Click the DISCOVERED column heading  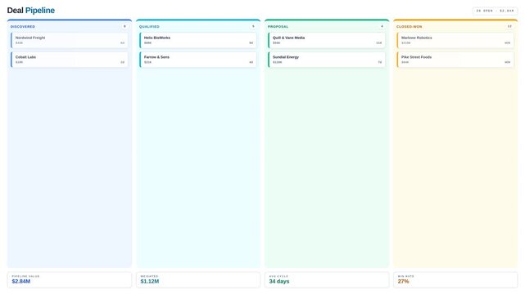(23, 27)
